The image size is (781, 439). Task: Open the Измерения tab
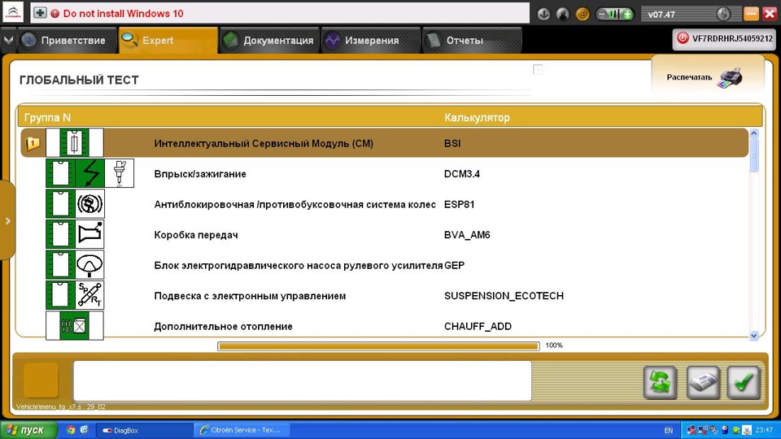[371, 41]
